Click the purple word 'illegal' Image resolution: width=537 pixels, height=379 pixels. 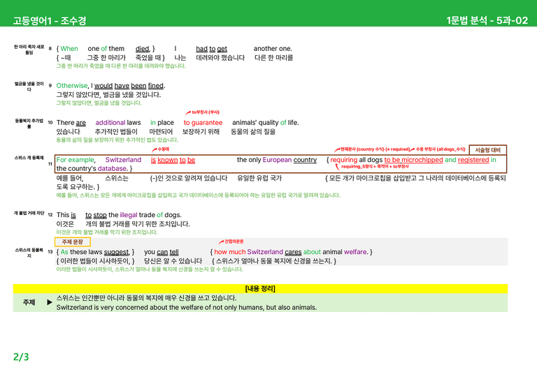(129, 215)
